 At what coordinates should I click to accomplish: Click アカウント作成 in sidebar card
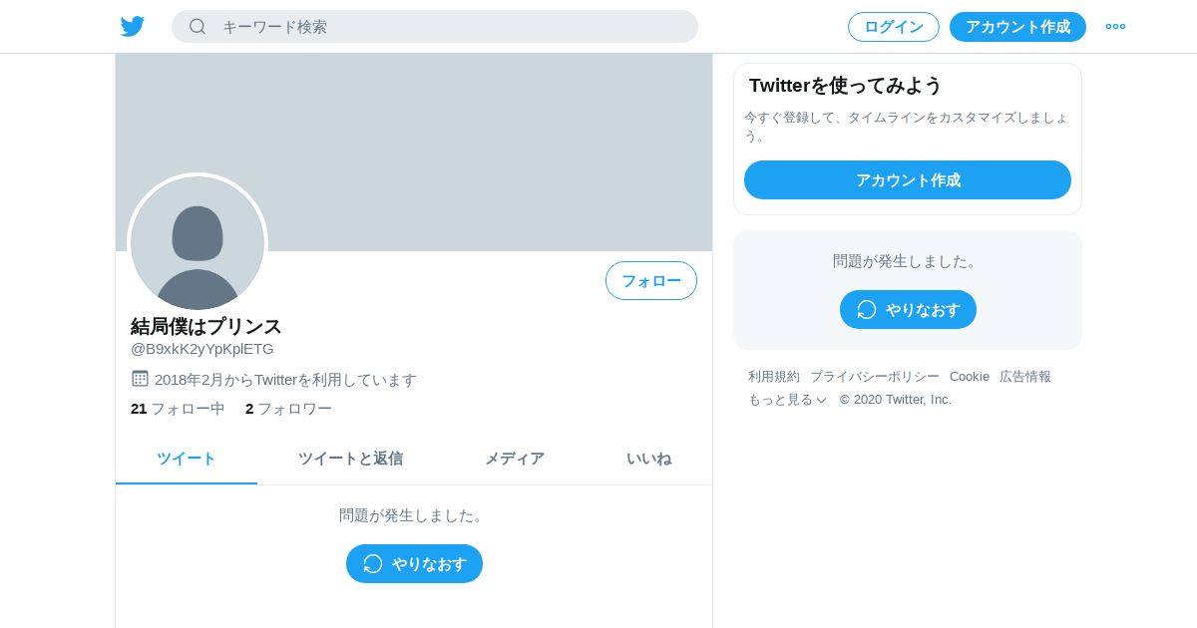(908, 180)
